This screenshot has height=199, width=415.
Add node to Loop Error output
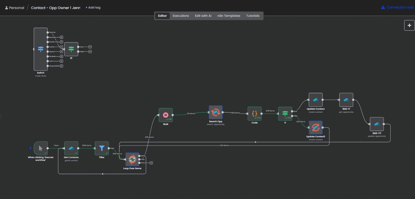click(x=151, y=163)
